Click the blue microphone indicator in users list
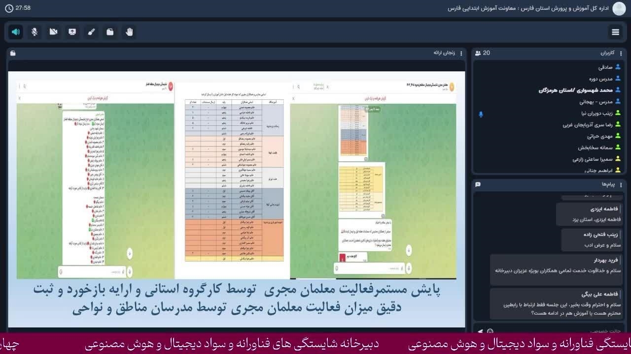The image size is (631, 354). (x=481, y=114)
